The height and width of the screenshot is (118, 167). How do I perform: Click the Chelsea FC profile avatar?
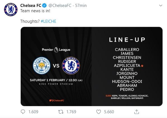pos(11,9)
